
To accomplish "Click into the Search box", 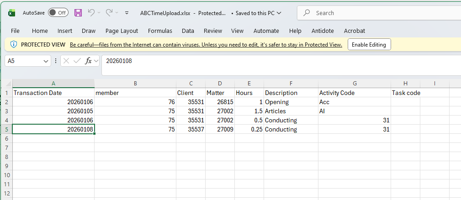I will coord(379,13).
